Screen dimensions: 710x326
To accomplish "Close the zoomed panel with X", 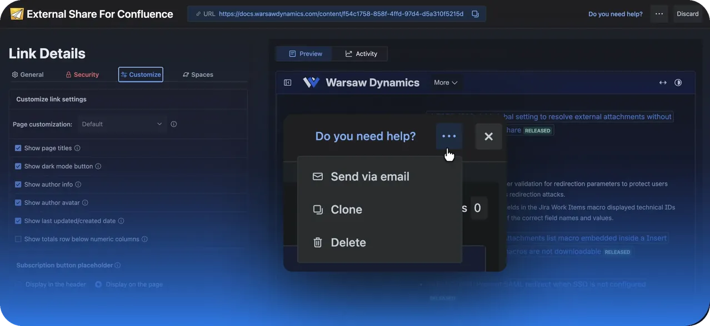I will point(489,136).
